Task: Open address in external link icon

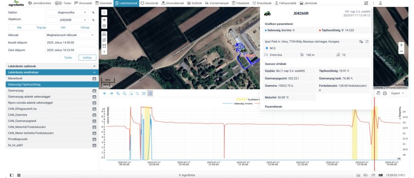Action: [367, 41]
